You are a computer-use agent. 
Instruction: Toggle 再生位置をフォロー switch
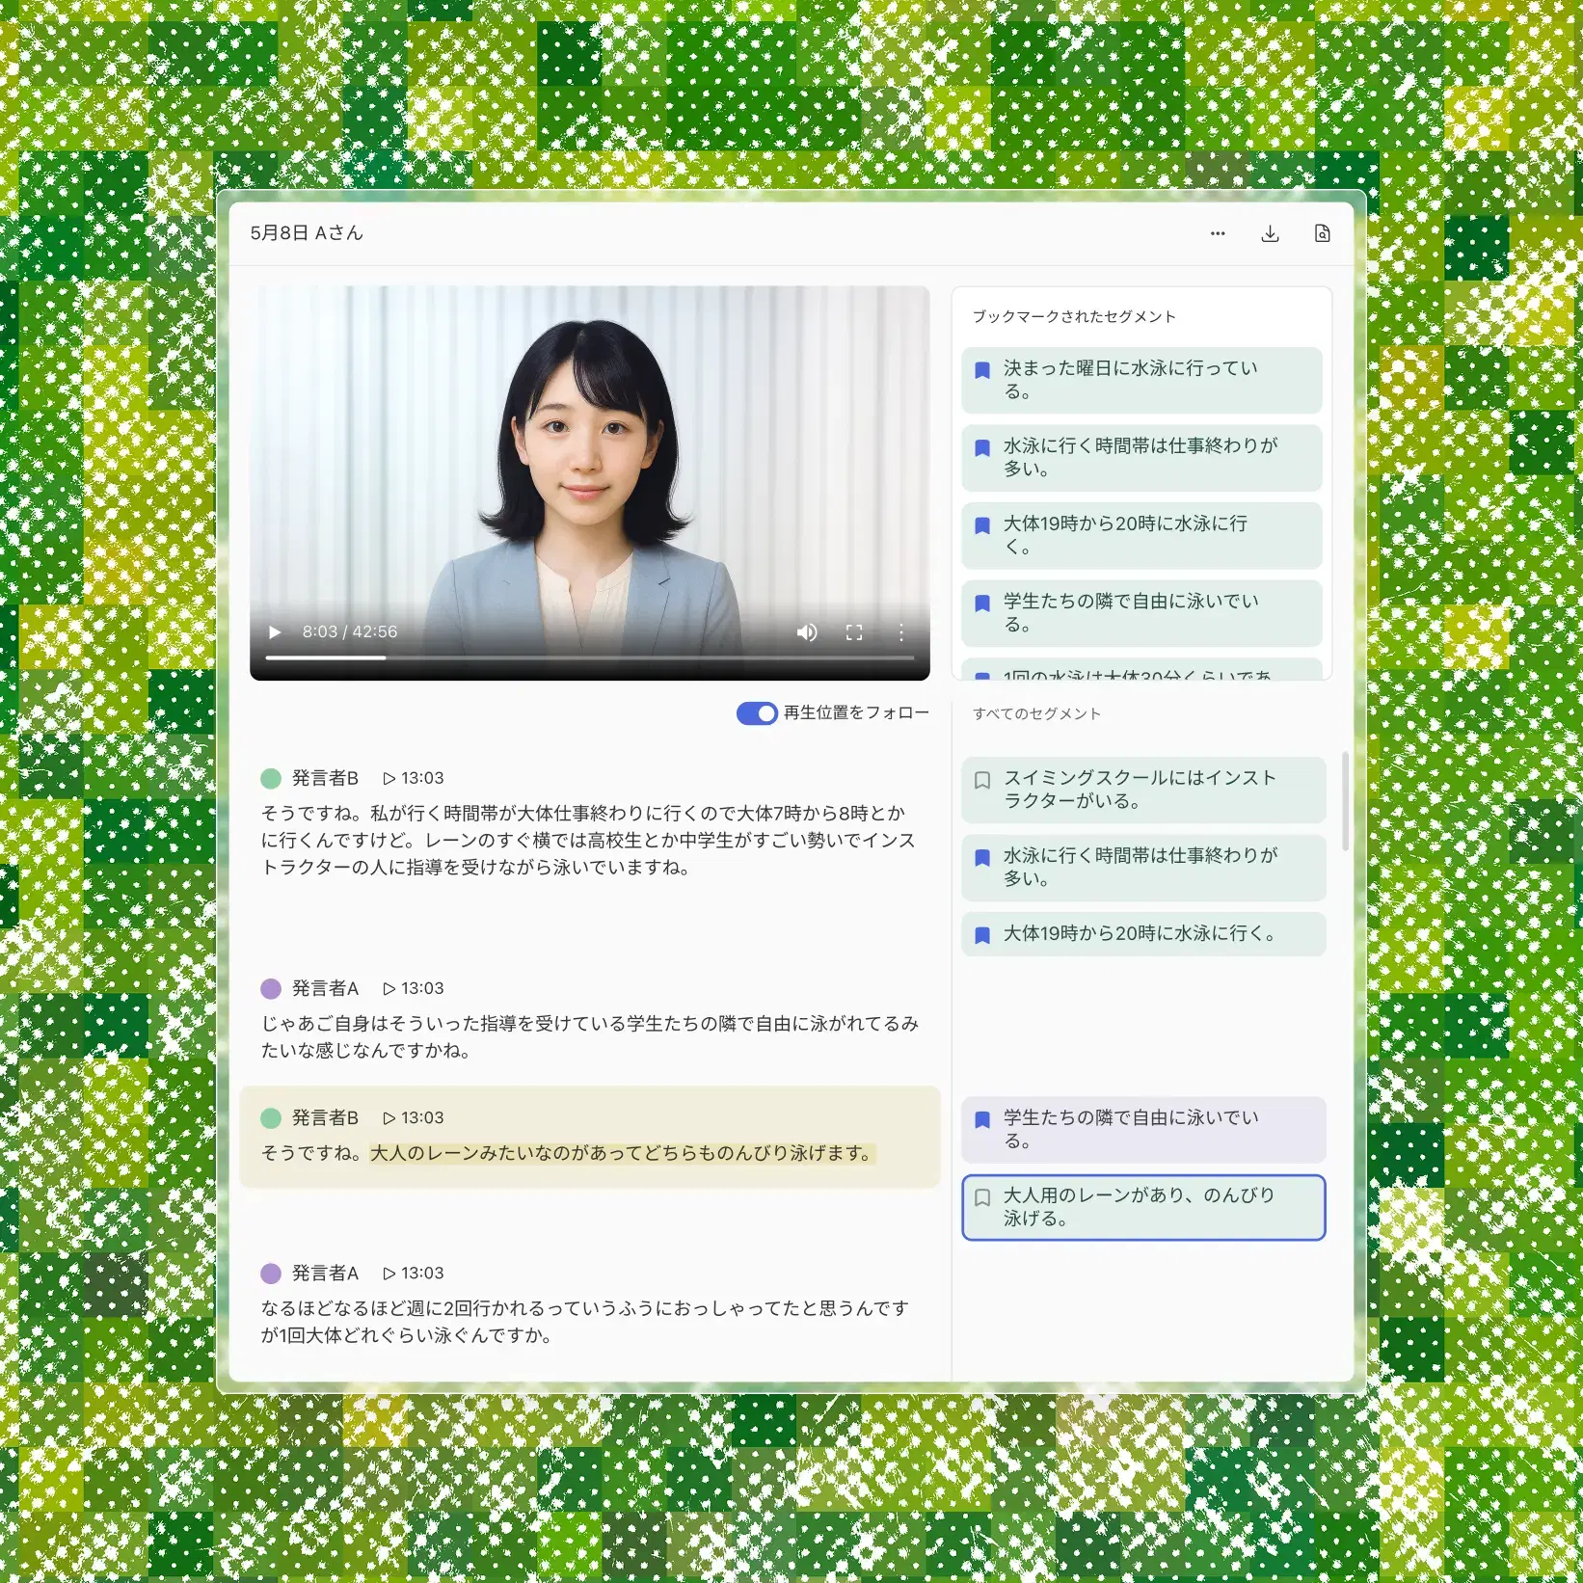757,713
